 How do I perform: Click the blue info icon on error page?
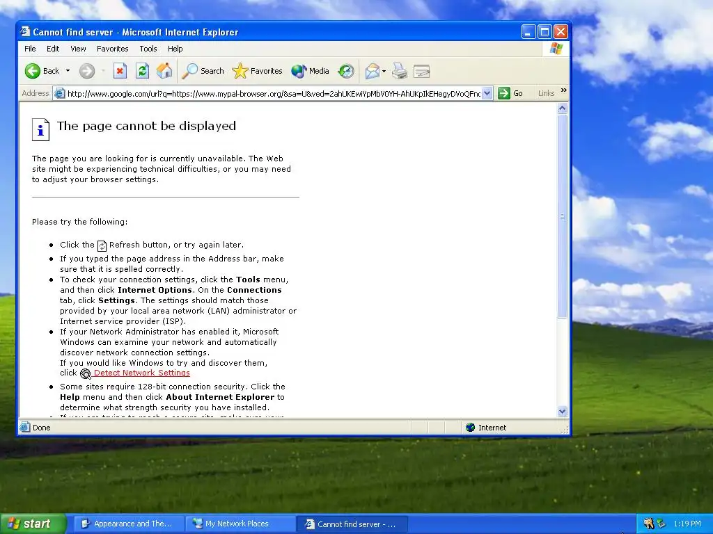click(x=40, y=130)
